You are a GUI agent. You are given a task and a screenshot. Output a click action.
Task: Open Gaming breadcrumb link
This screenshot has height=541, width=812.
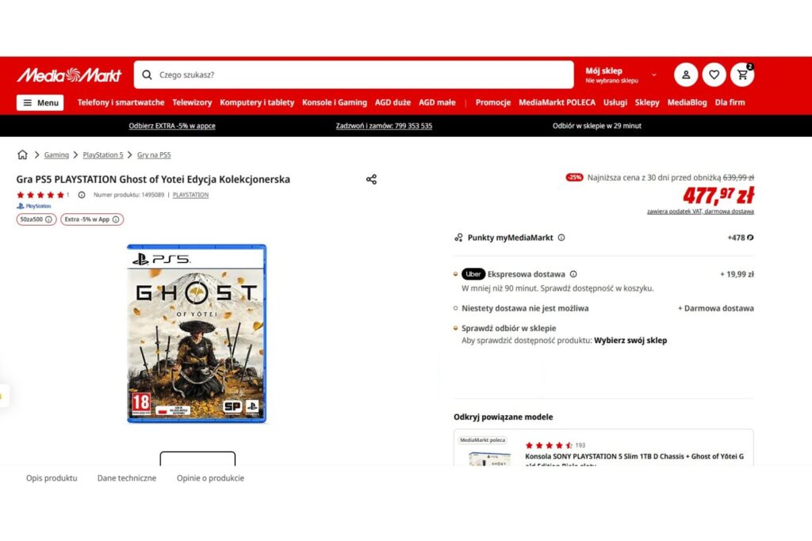click(56, 154)
